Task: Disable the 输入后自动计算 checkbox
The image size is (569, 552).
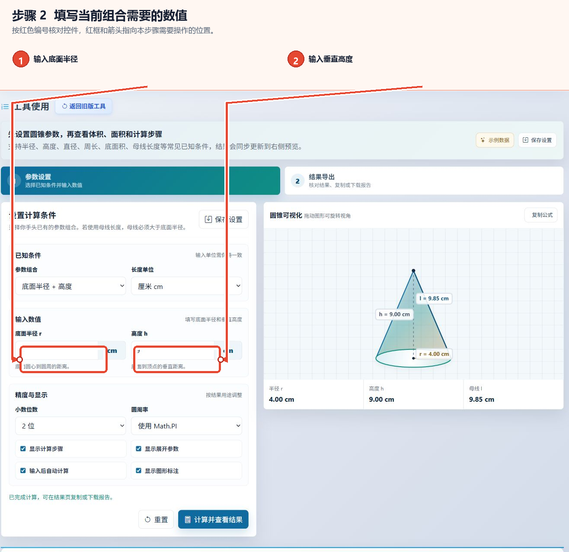Action: [x=23, y=471]
